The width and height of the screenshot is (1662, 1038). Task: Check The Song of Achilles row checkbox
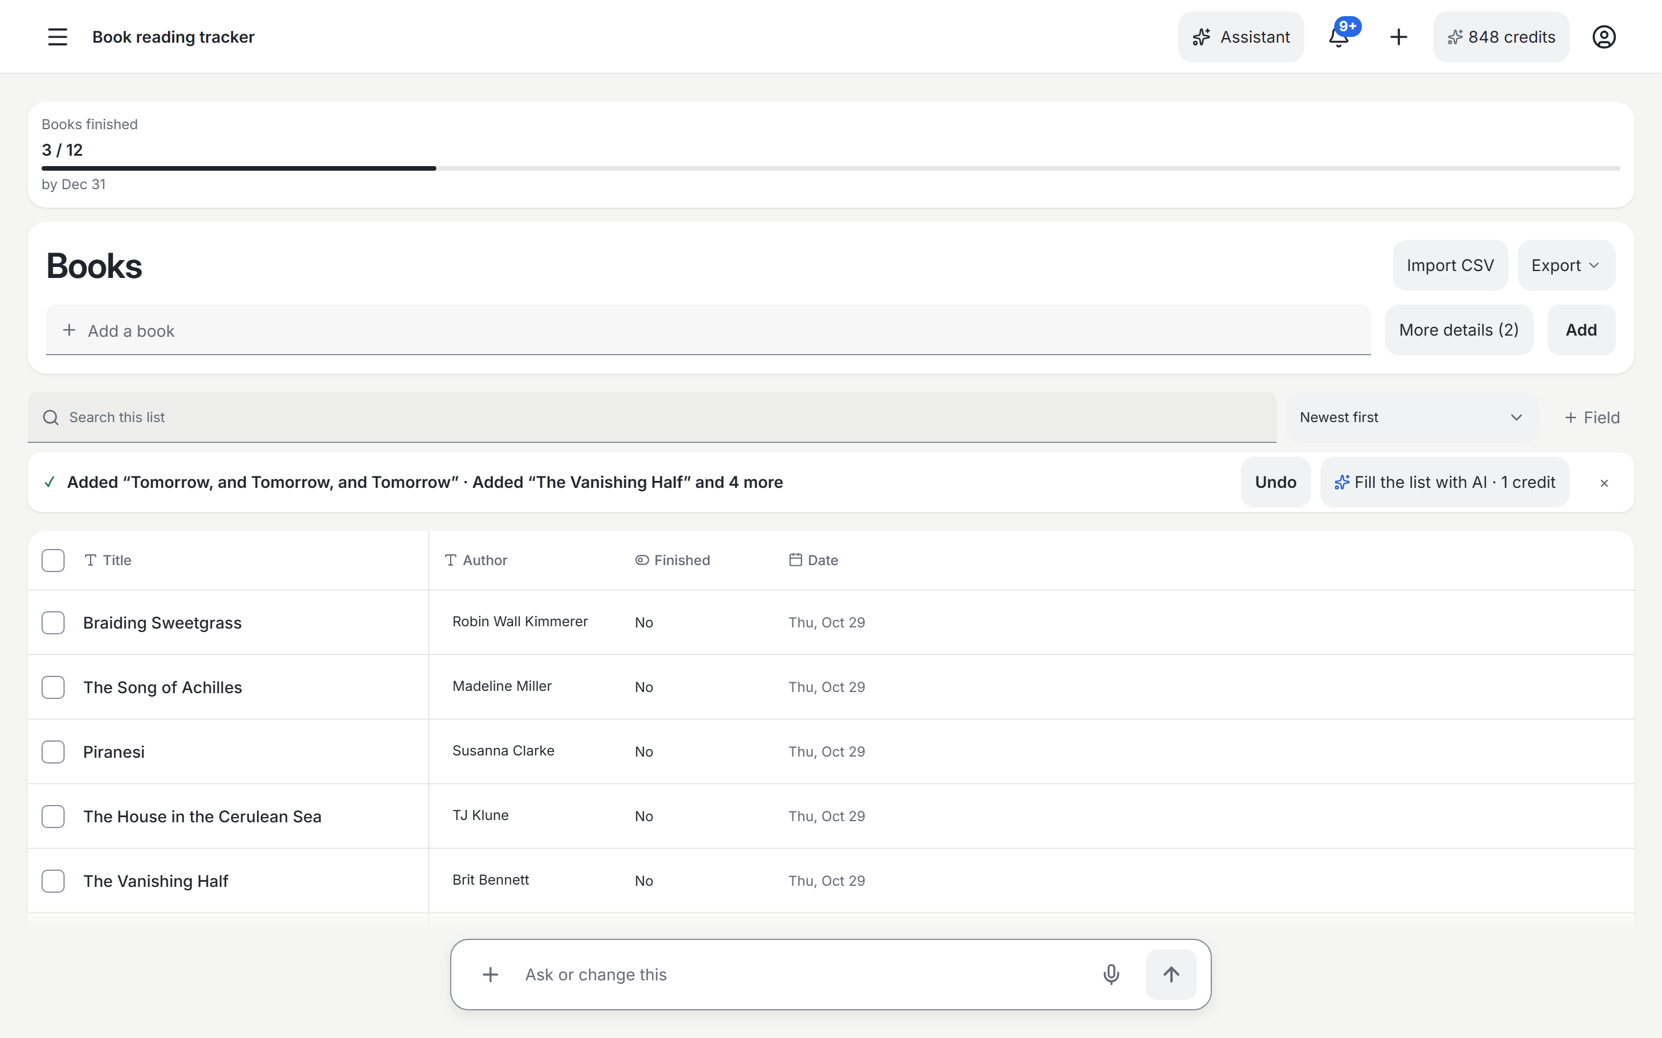[53, 687]
